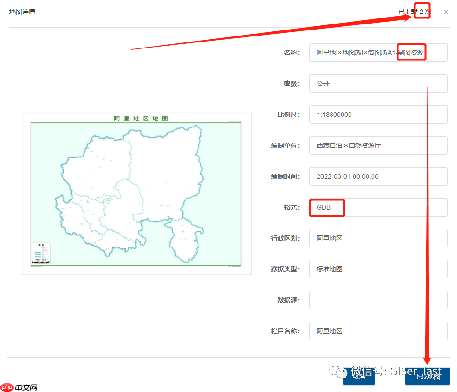Select the 栏目名称 field showing 阿里地区

point(378,331)
